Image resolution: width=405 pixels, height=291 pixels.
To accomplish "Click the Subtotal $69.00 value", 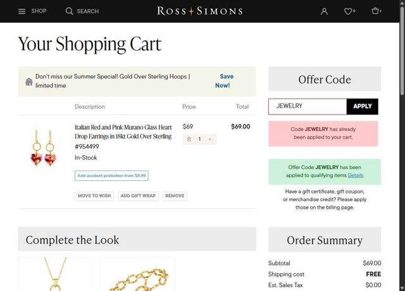I will pos(372,263).
